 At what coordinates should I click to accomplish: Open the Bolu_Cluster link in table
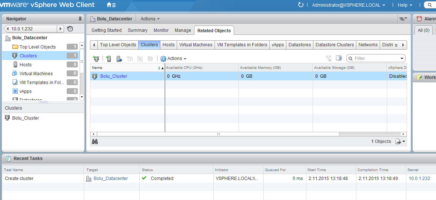(114, 76)
